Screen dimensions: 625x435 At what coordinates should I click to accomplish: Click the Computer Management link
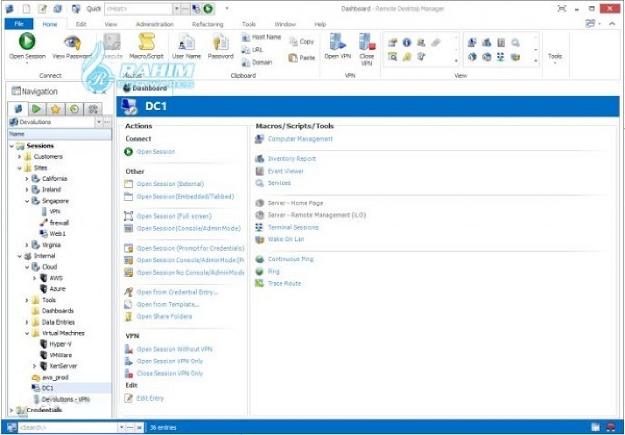click(300, 139)
